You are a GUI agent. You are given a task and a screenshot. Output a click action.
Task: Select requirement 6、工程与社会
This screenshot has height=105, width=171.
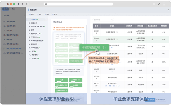[34, 37]
